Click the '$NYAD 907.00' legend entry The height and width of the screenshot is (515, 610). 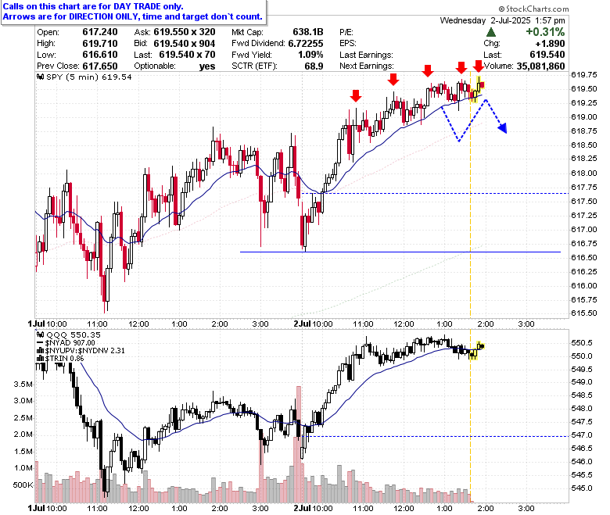pyautogui.click(x=70, y=343)
